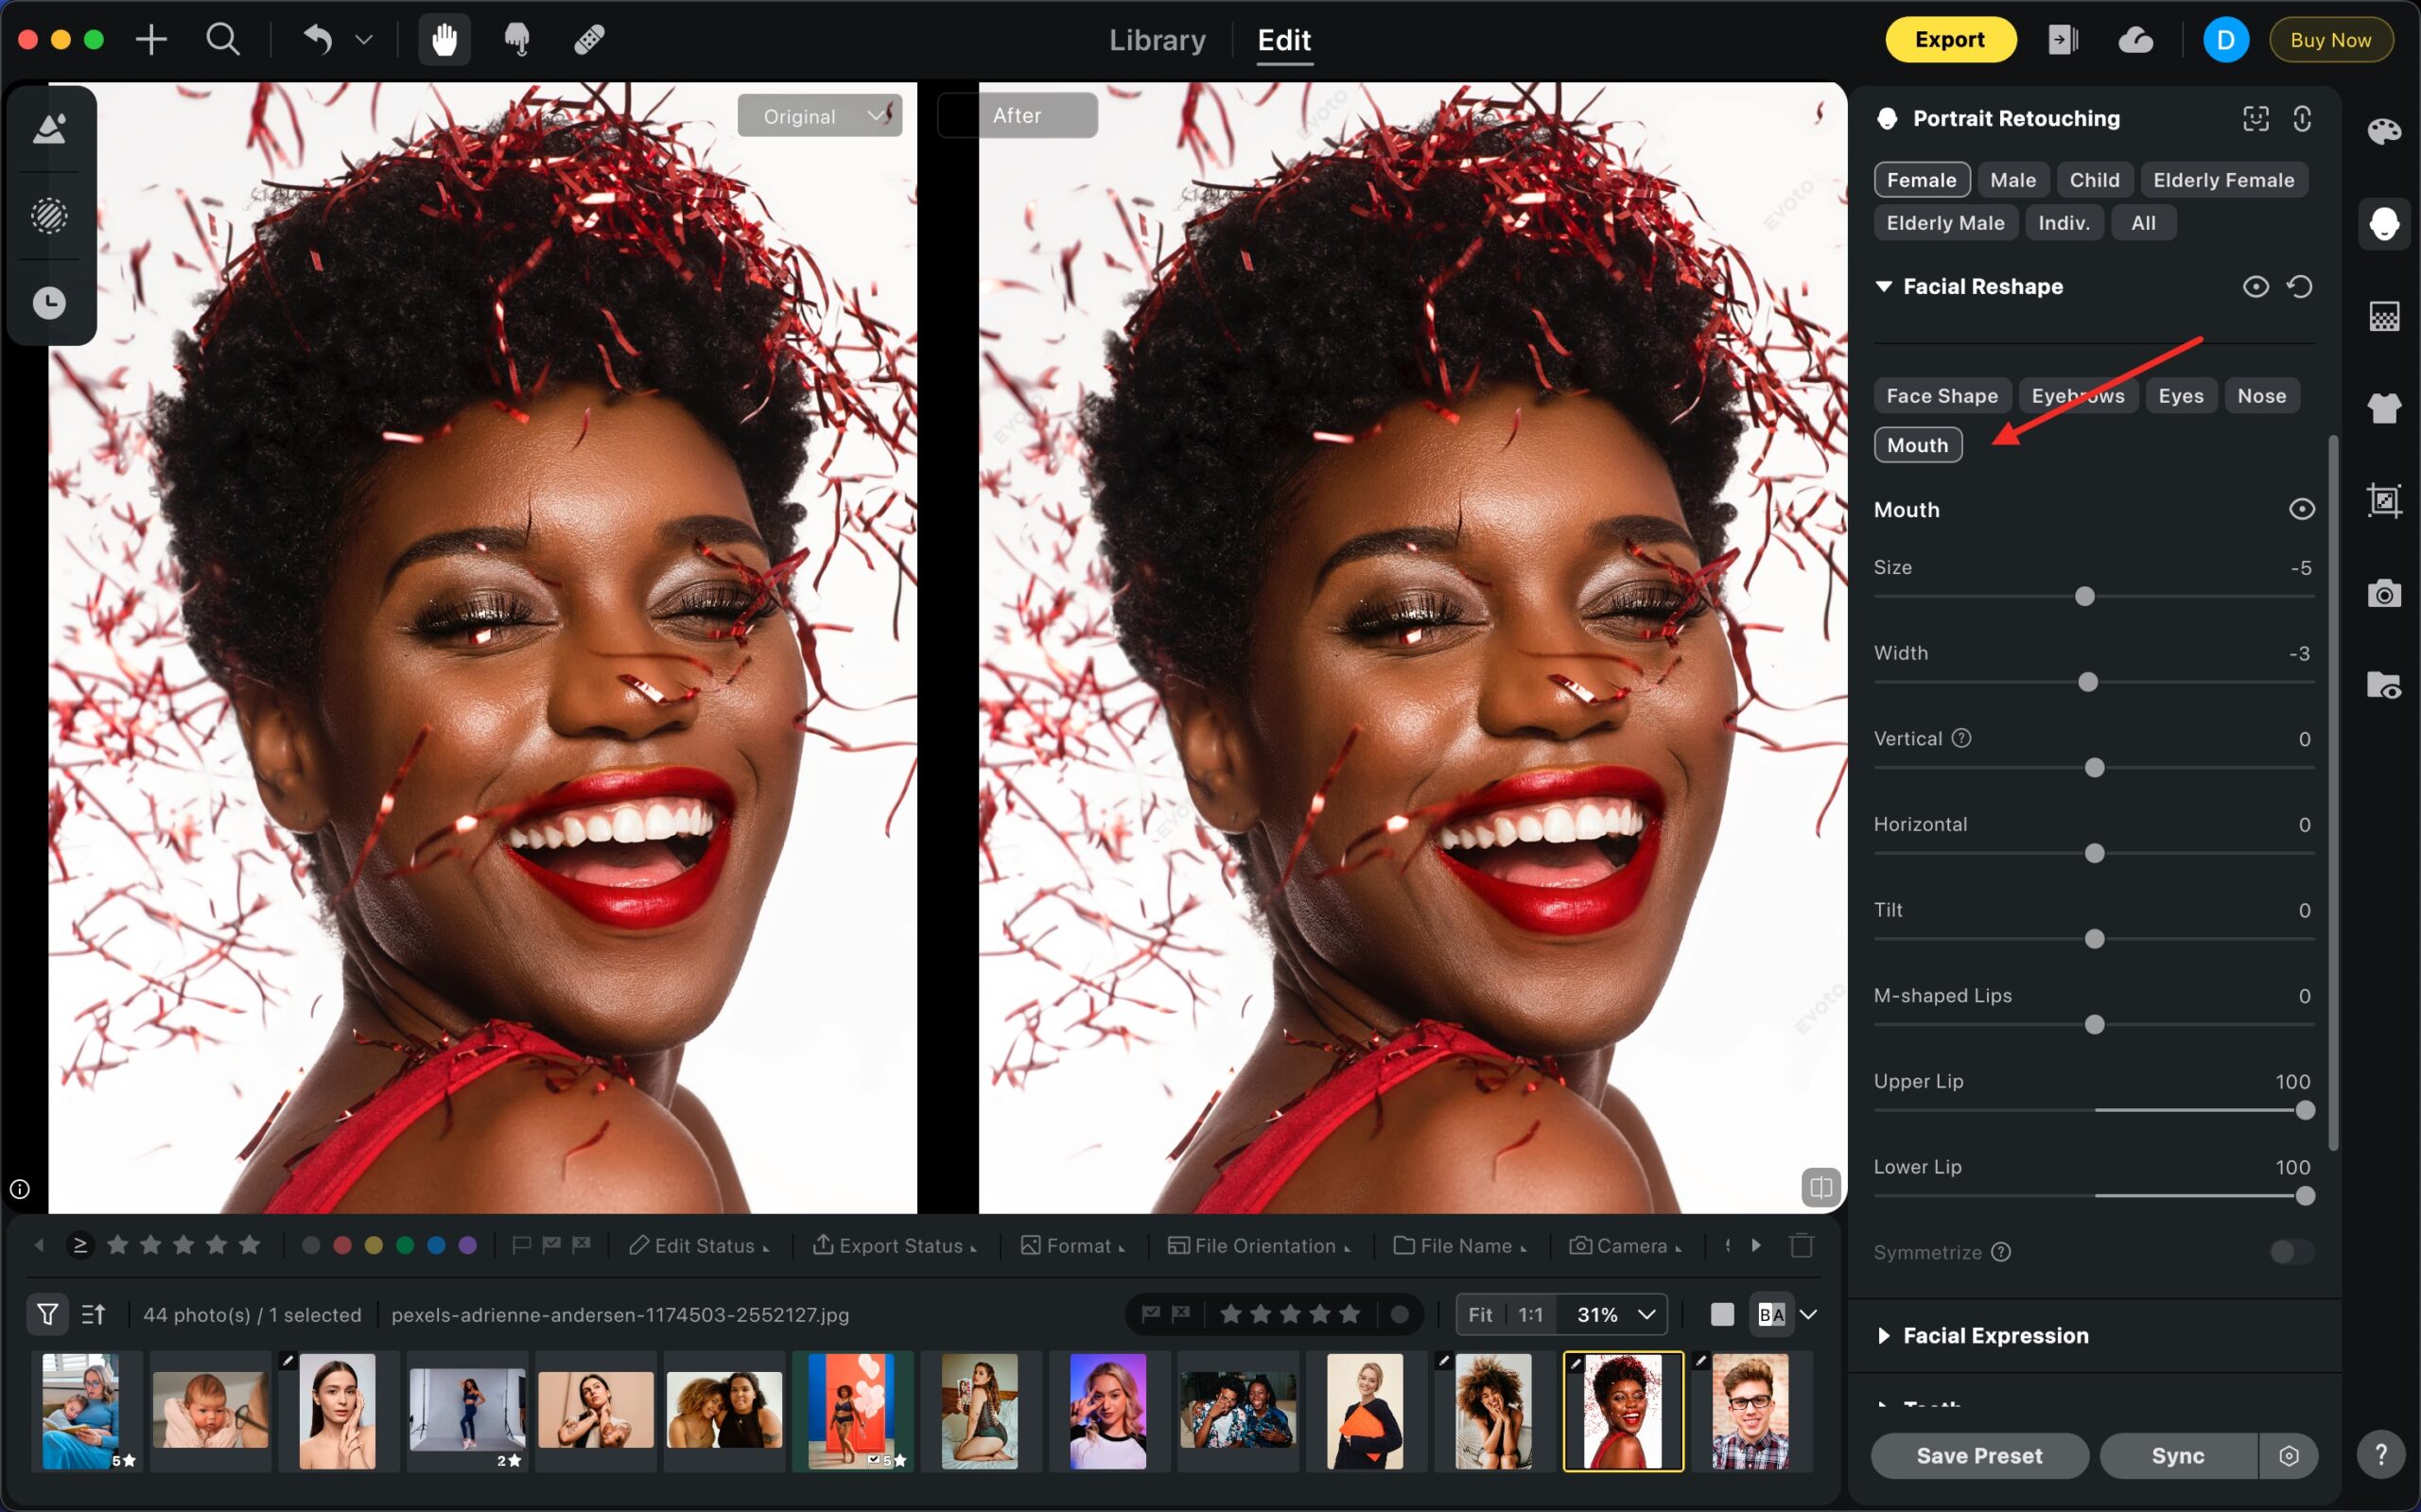This screenshot has width=2421, height=1512.
Task: Click the yellow Export button
Action: coord(1949,40)
